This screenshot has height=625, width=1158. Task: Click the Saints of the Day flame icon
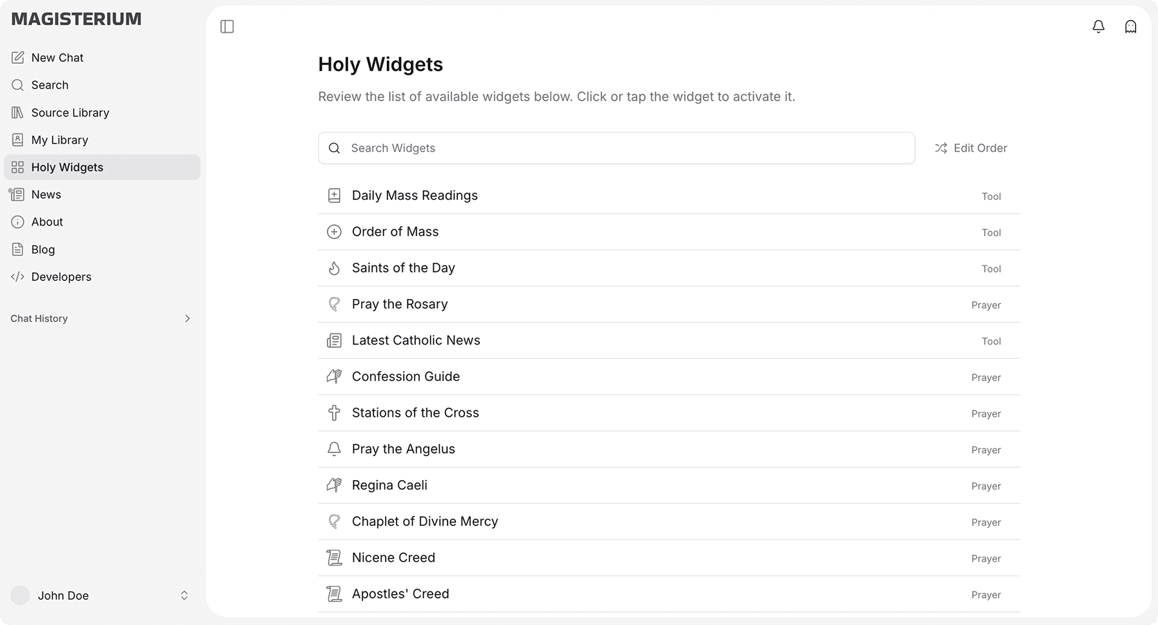334,268
